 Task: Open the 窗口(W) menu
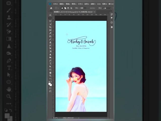(x=111, y=4)
